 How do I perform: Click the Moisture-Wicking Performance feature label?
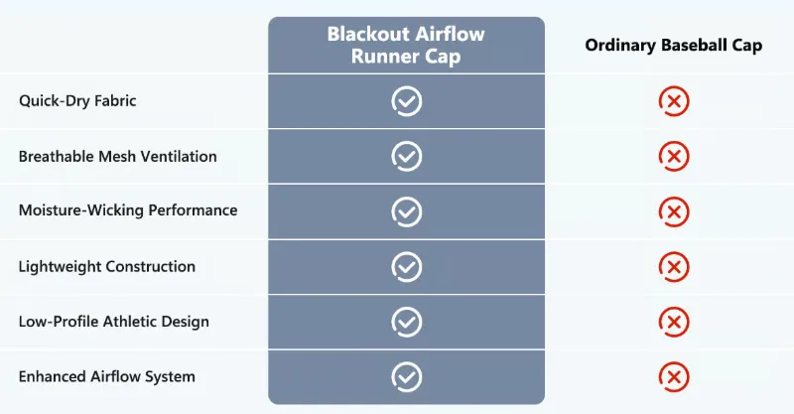(x=128, y=210)
